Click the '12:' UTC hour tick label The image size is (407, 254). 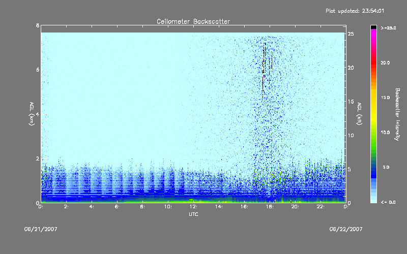click(194, 207)
